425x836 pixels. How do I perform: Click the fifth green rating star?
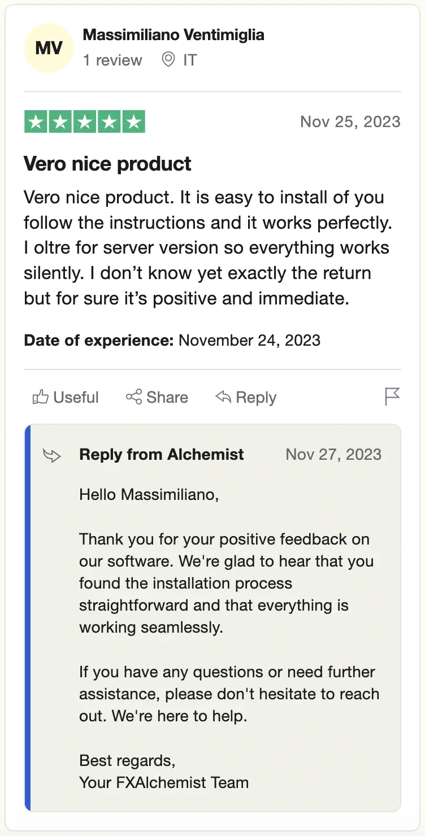pyautogui.click(x=133, y=122)
